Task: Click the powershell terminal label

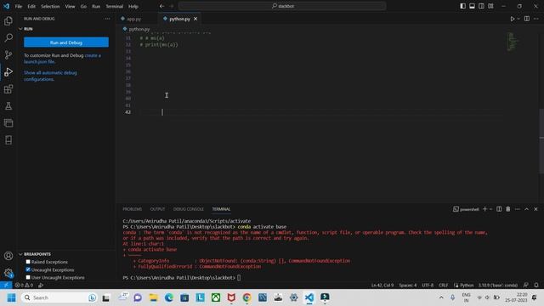Action: 466,209
